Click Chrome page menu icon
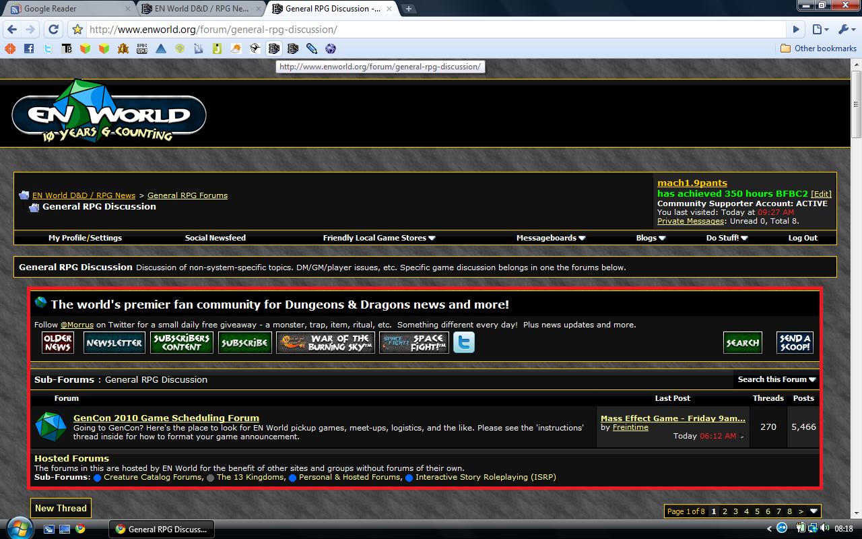The width and height of the screenshot is (862, 539). (820, 30)
